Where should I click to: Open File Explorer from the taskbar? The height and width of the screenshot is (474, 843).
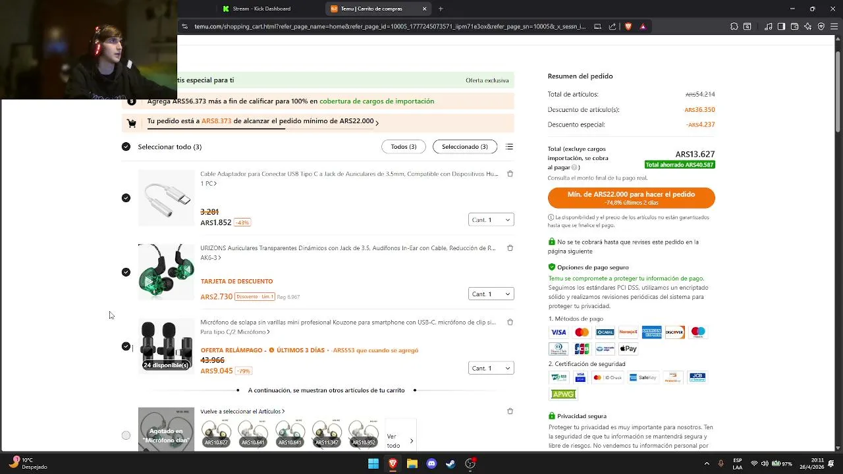(x=412, y=463)
